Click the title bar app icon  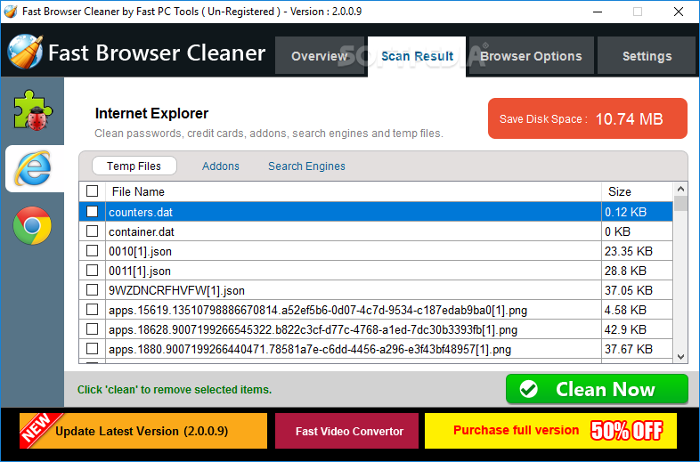(x=11, y=12)
